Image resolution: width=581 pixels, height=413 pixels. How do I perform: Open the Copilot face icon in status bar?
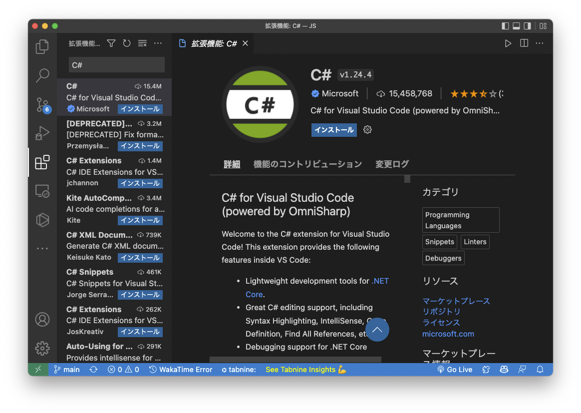pos(504,370)
